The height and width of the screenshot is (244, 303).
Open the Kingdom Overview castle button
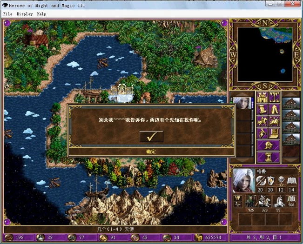click(262, 98)
